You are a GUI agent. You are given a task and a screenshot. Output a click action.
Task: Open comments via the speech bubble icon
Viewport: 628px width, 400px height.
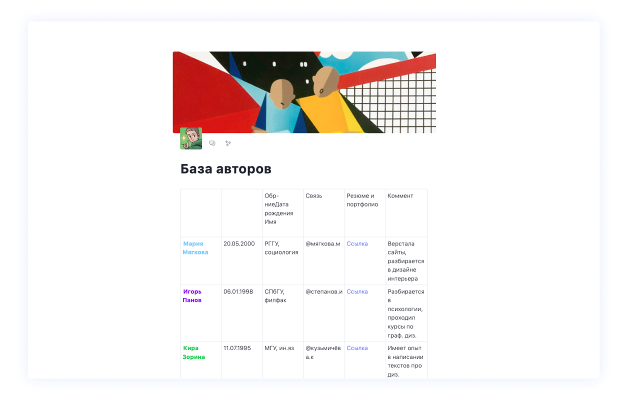(x=212, y=143)
